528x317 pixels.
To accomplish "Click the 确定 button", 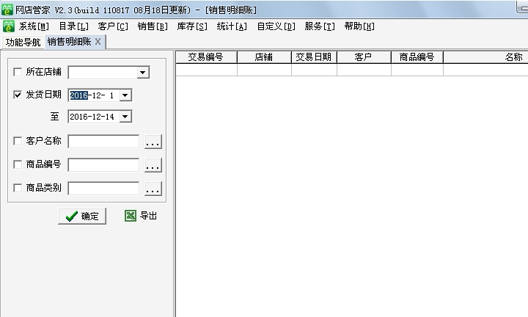I will pos(82,216).
